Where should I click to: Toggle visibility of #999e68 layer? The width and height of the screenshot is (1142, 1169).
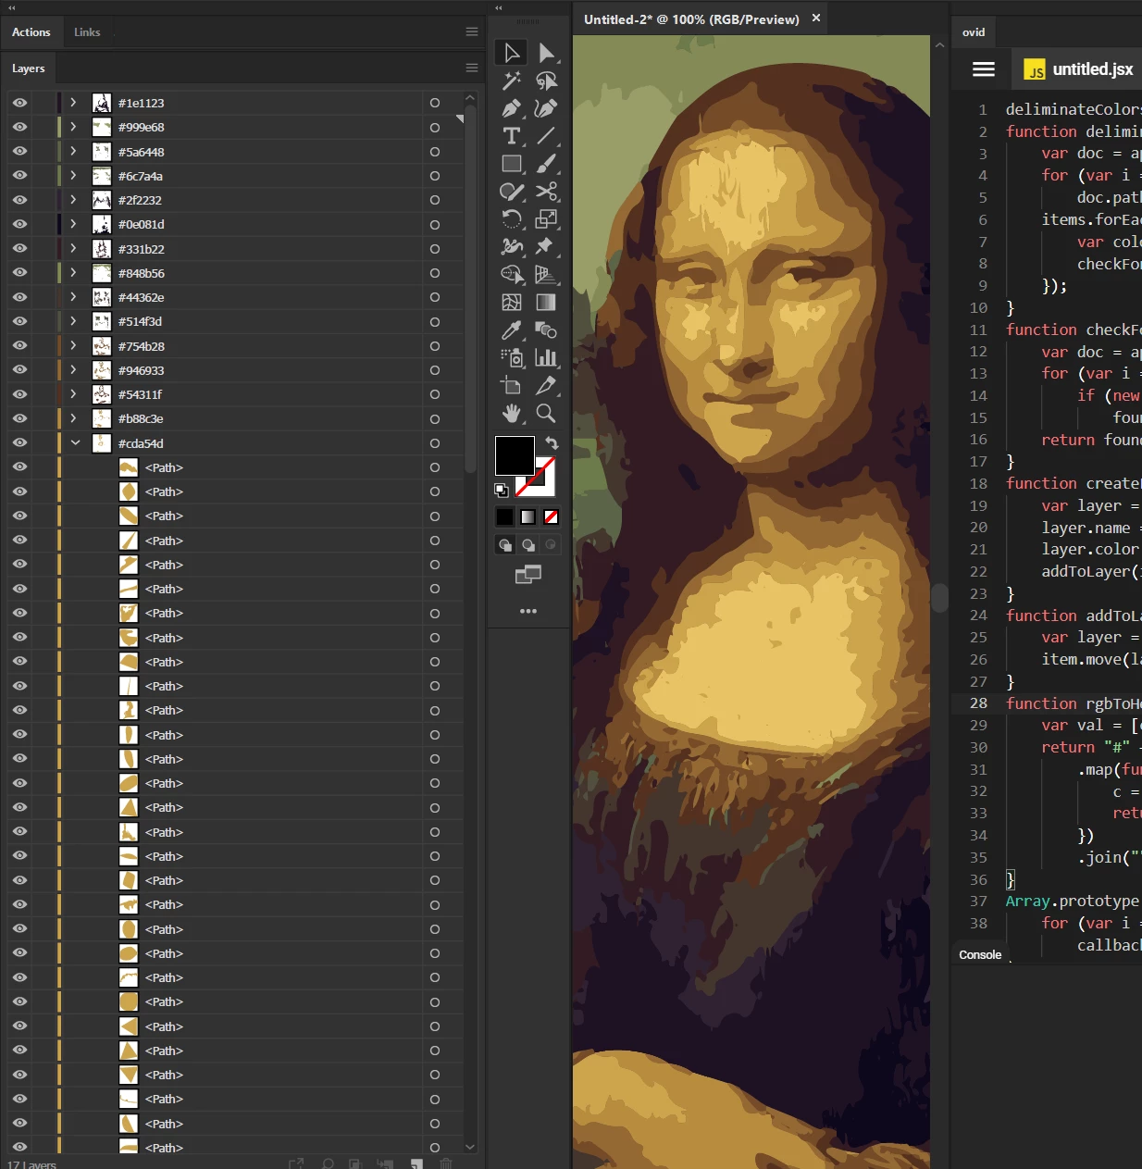click(x=19, y=127)
